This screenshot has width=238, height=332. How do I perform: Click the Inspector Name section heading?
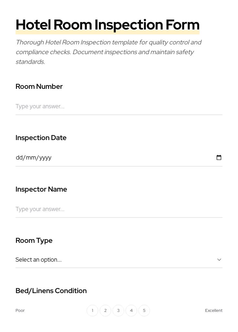(x=41, y=189)
